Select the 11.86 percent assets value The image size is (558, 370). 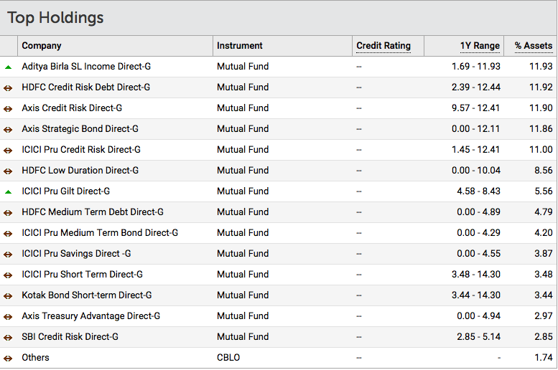click(541, 128)
